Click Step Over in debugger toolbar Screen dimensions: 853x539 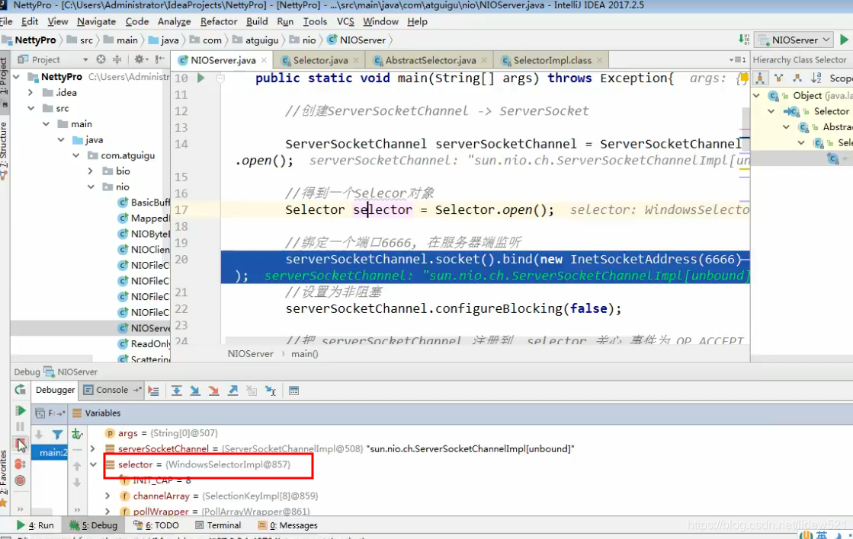(x=176, y=391)
